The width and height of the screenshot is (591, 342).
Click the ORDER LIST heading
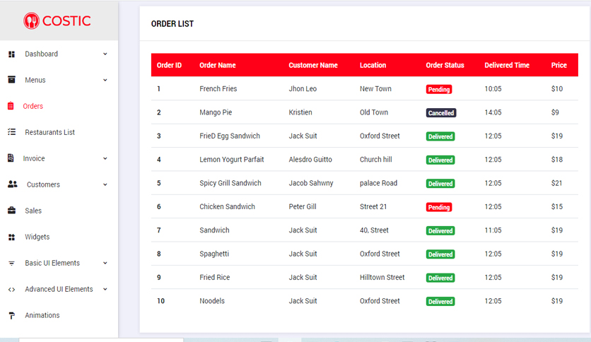(x=172, y=24)
